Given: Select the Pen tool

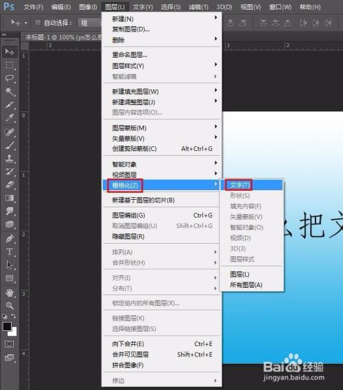Looking at the screenshot, I should [10, 238].
